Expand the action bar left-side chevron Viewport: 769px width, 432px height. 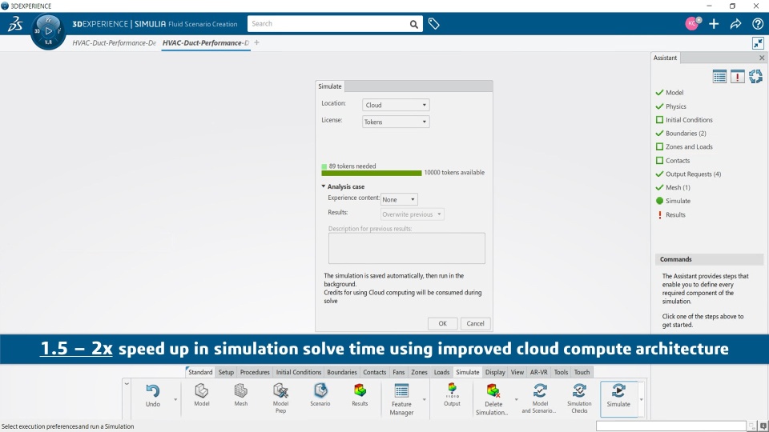pyautogui.click(x=127, y=383)
